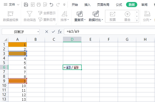Click editing cell D6 with formula
The image size is (155, 102).
click(72, 67)
